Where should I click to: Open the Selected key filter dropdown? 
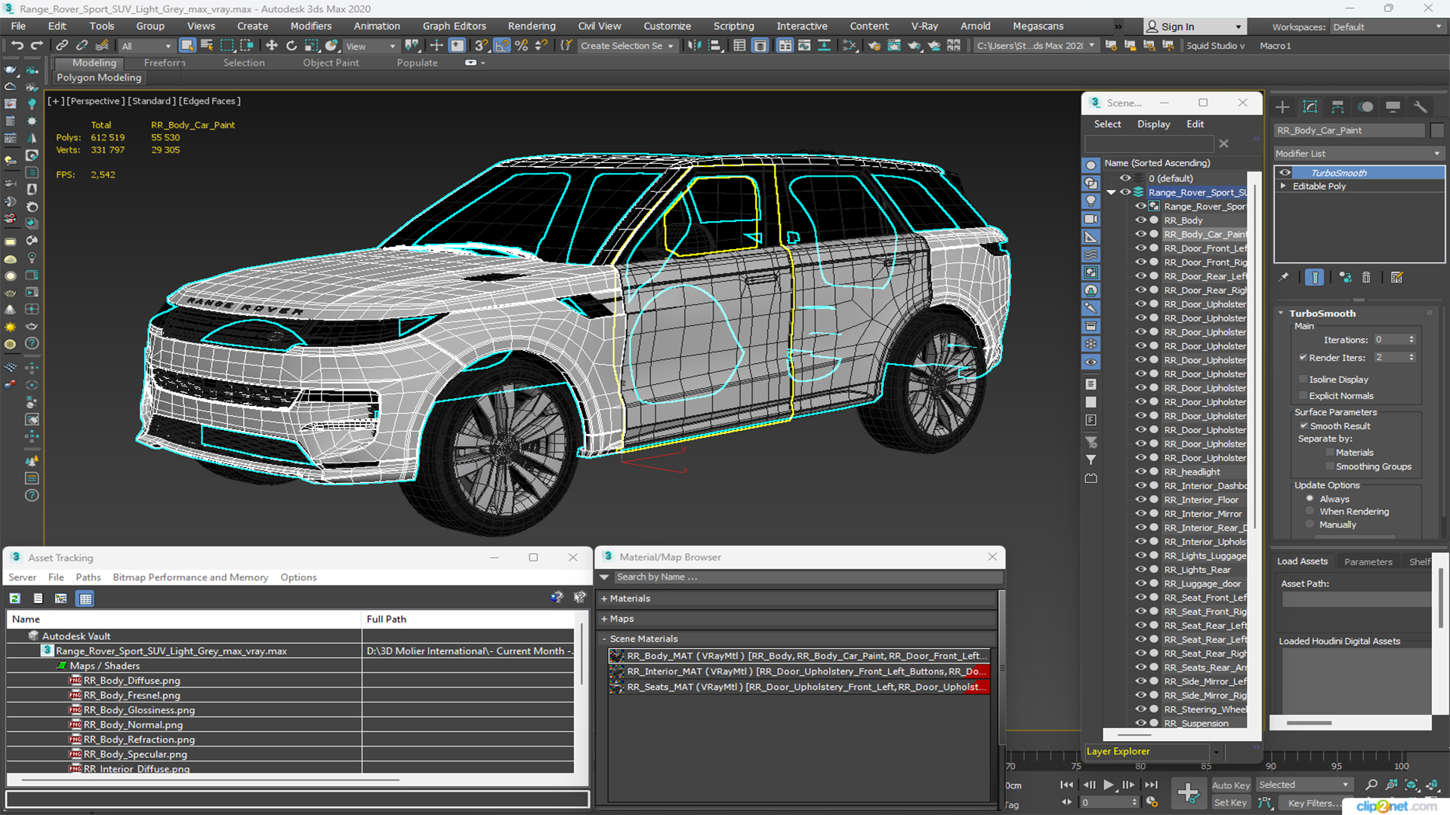(x=1303, y=785)
